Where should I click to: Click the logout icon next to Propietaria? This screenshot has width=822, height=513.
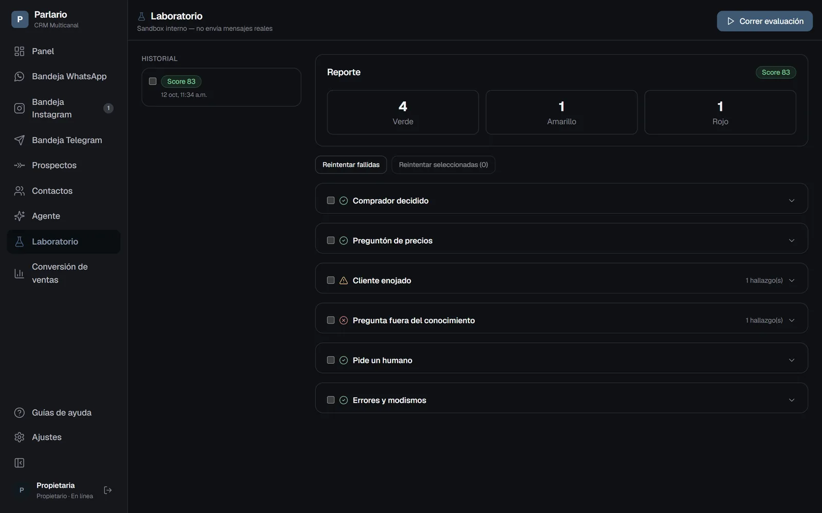[x=108, y=490]
